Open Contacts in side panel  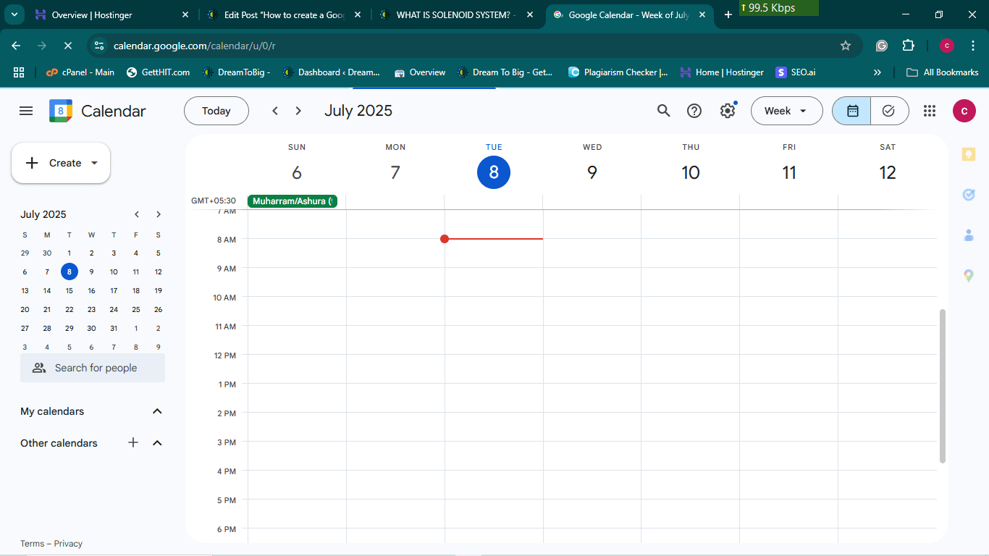968,235
